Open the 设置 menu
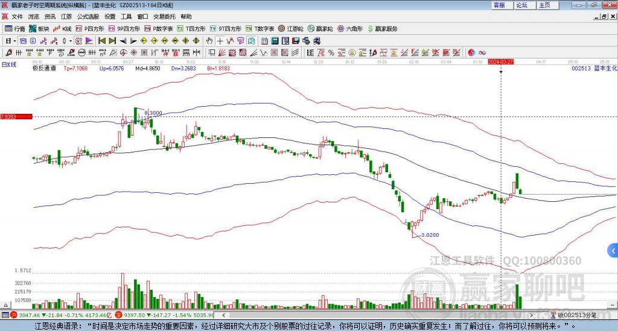This screenshot has width=618, height=332. click(110, 16)
